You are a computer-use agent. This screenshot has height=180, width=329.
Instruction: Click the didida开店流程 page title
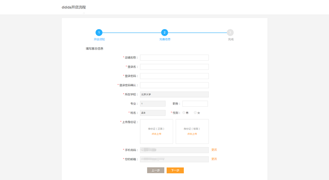click(74, 7)
